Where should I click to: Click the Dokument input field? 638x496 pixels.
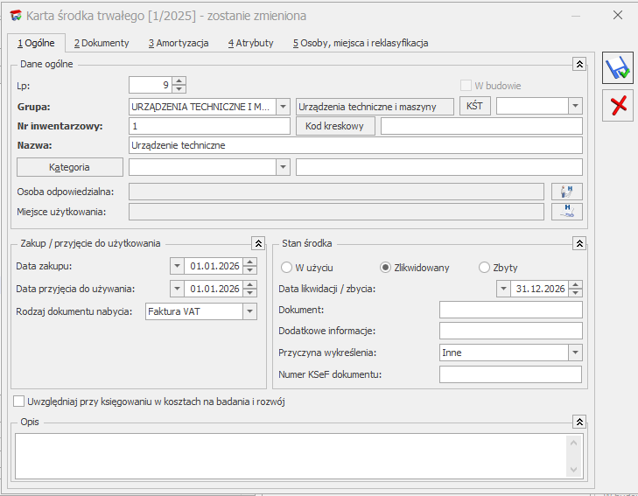pos(510,310)
